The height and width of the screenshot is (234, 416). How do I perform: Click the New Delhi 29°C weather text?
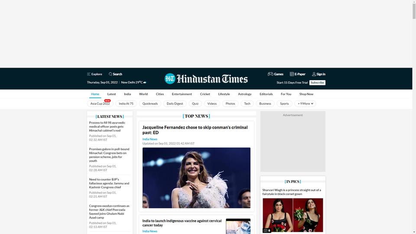point(132,82)
